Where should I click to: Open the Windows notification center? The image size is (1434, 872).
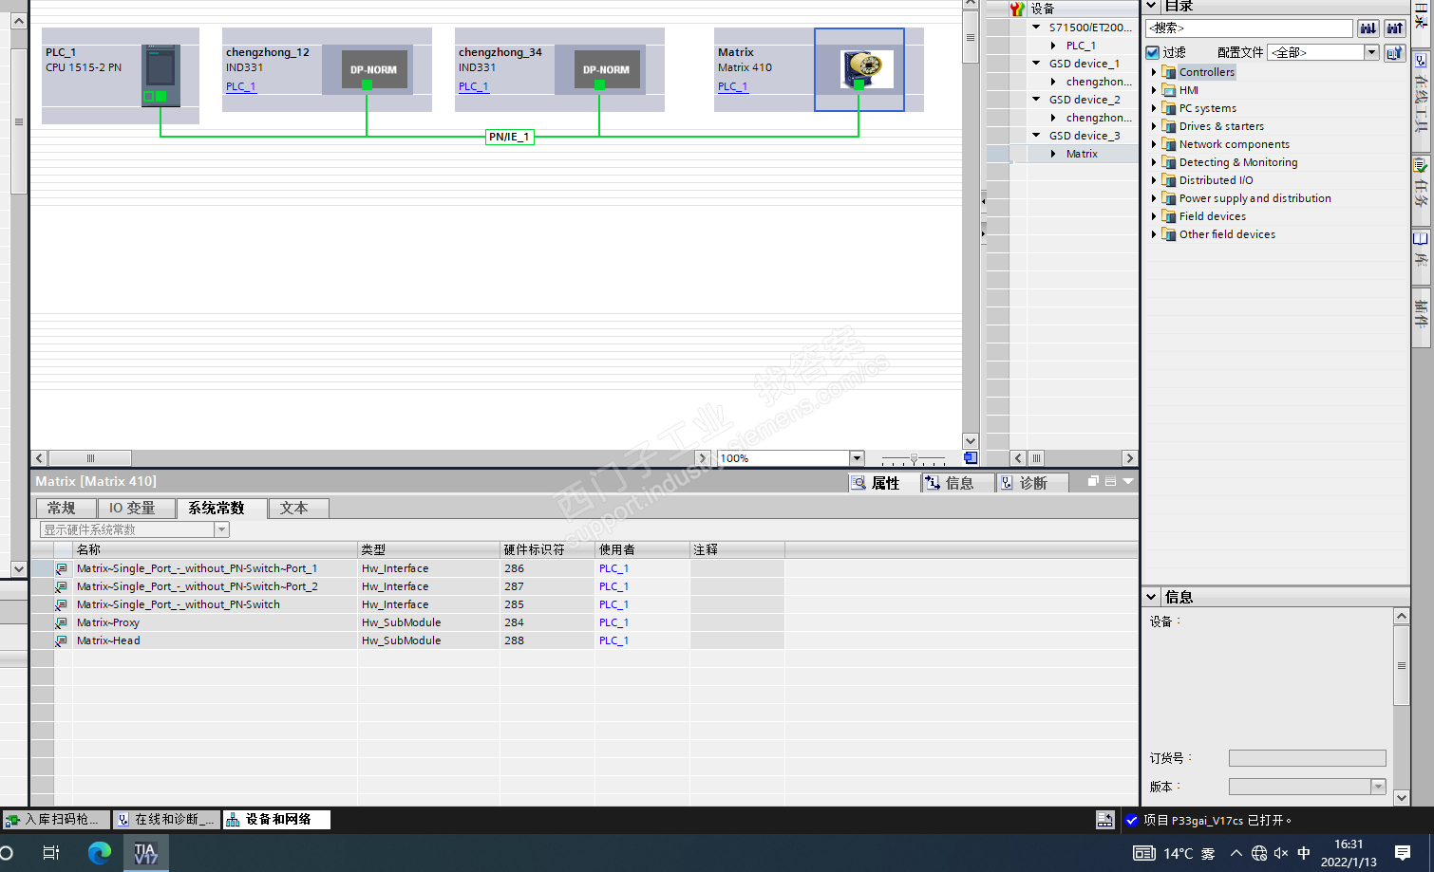point(1403,853)
